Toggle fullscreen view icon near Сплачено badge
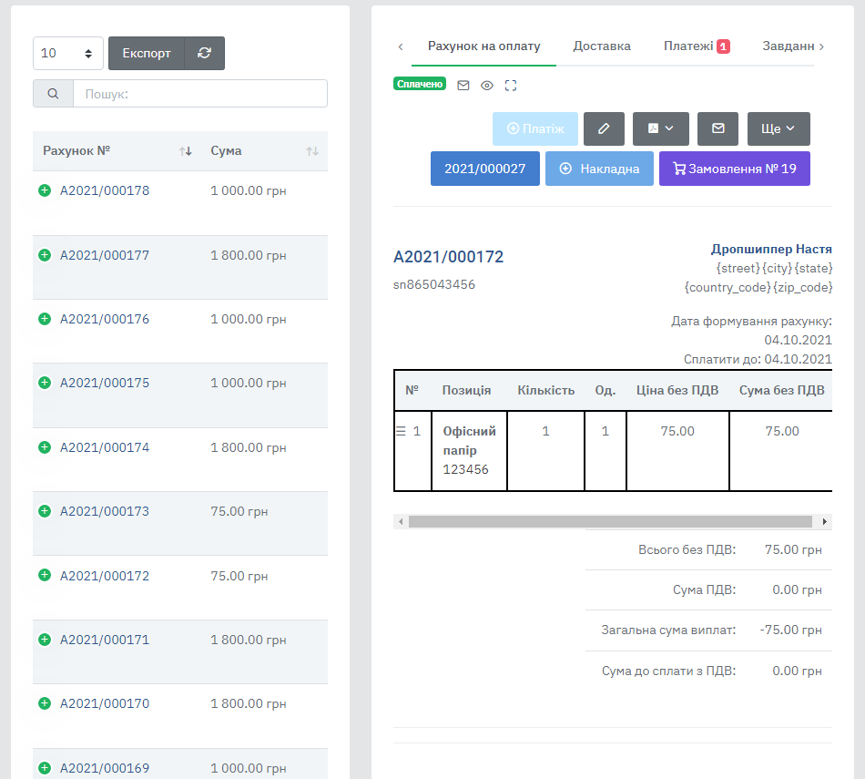 [510, 86]
